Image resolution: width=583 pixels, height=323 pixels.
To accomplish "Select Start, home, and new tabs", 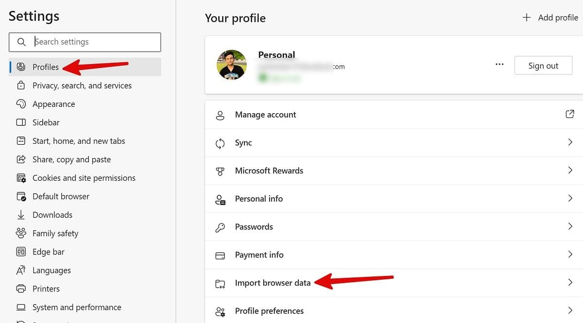I will [x=79, y=141].
